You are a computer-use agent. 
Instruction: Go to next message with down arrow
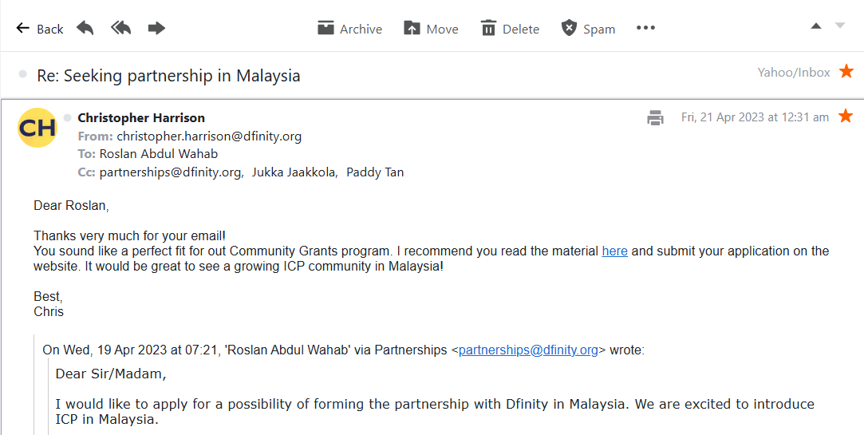(x=839, y=26)
